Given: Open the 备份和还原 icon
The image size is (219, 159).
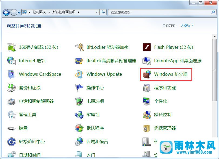Looking at the screenshot, I should pos(12,88).
